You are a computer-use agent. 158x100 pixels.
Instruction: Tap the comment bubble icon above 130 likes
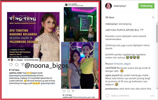pos(17,65)
